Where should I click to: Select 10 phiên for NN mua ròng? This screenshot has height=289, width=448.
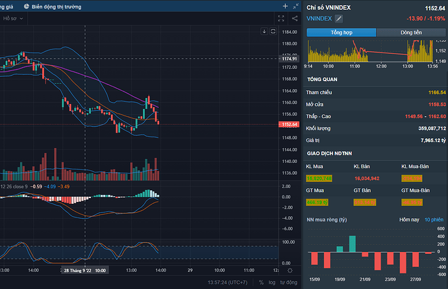(433, 220)
